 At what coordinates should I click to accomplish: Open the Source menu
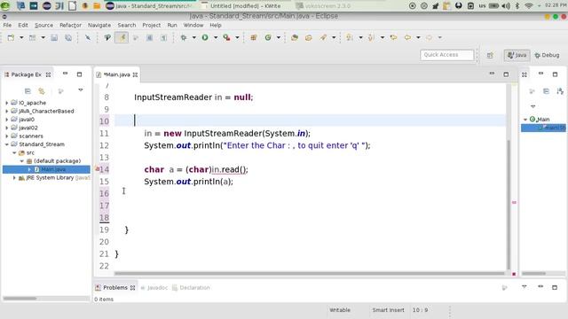(43, 25)
